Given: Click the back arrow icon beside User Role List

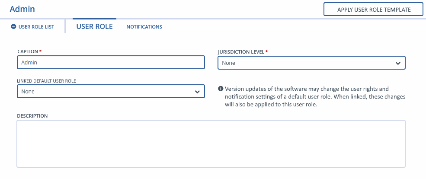Looking at the screenshot, I should 13,27.
